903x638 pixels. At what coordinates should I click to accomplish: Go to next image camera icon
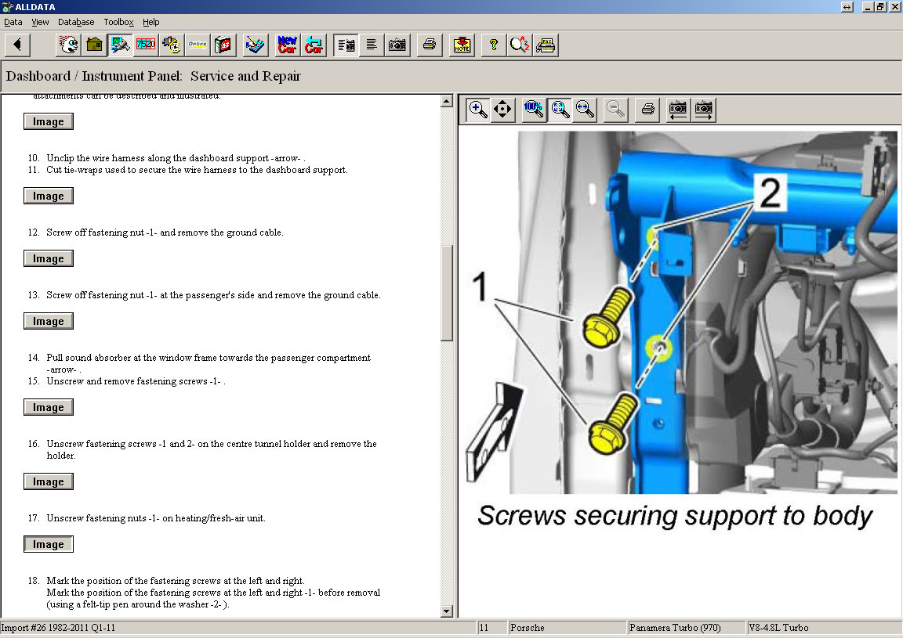[704, 110]
